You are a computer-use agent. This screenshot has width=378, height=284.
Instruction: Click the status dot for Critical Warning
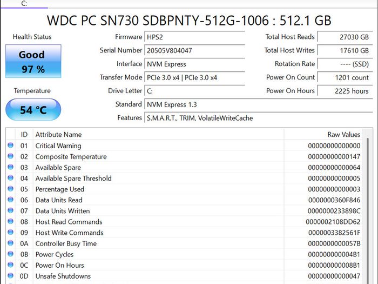[10, 145]
